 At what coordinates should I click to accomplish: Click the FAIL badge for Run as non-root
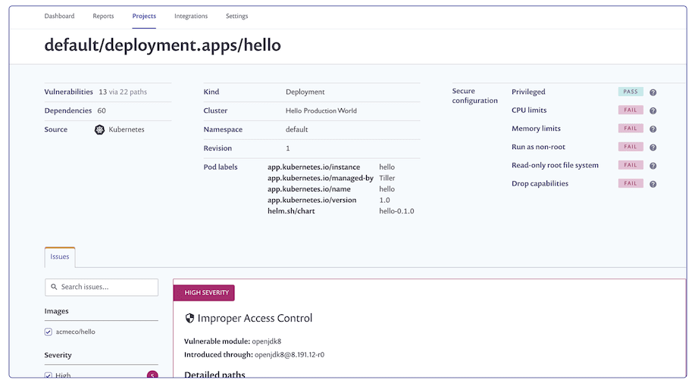click(x=631, y=147)
